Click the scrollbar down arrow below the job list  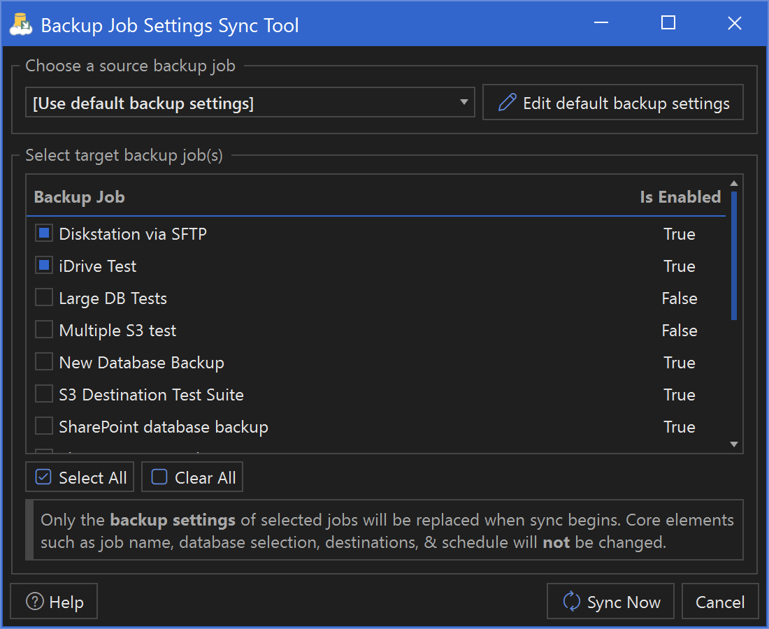pos(734,444)
